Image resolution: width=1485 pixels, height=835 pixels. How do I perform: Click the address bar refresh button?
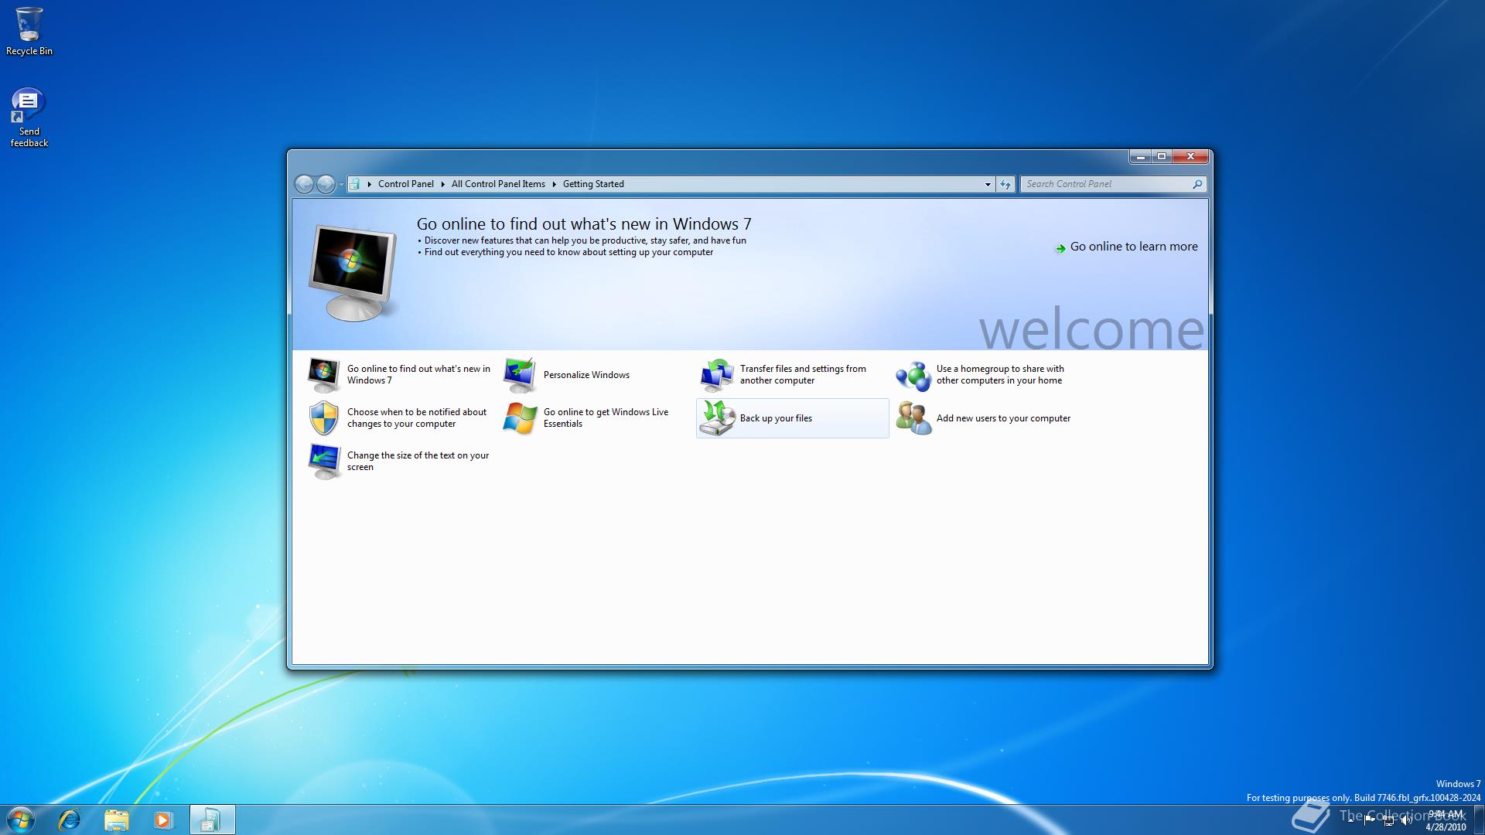(x=1005, y=184)
